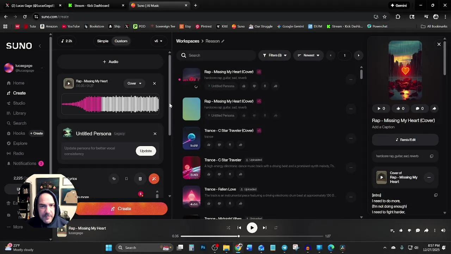Open the Filters (3) dropdown
The image size is (451, 254).
click(x=274, y=55)
